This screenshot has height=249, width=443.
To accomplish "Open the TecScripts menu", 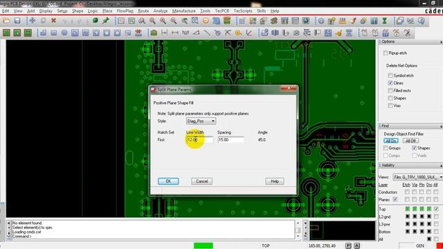I will [x=243, y=11].
